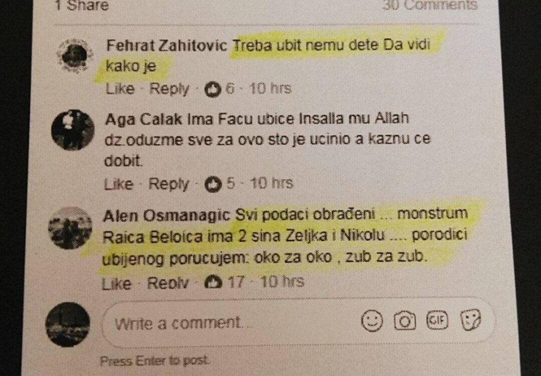This screenshot has width=541, height=376.
Task: View the 17 likes on Alen Osmanagic's comment
Action: point(225,282)
